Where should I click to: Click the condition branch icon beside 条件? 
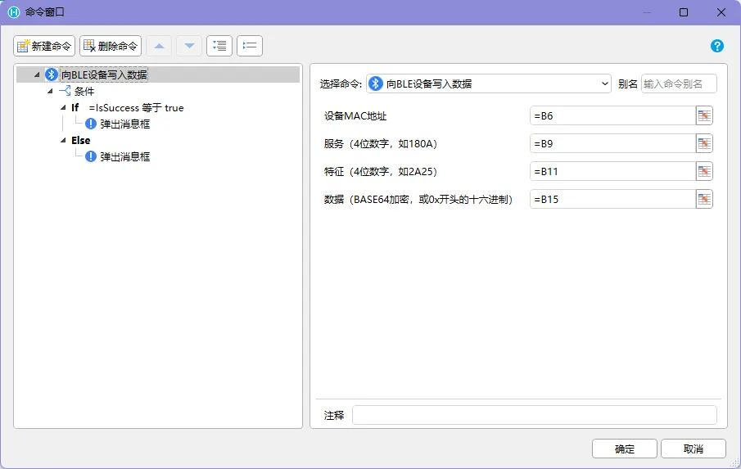pos(65,91)
